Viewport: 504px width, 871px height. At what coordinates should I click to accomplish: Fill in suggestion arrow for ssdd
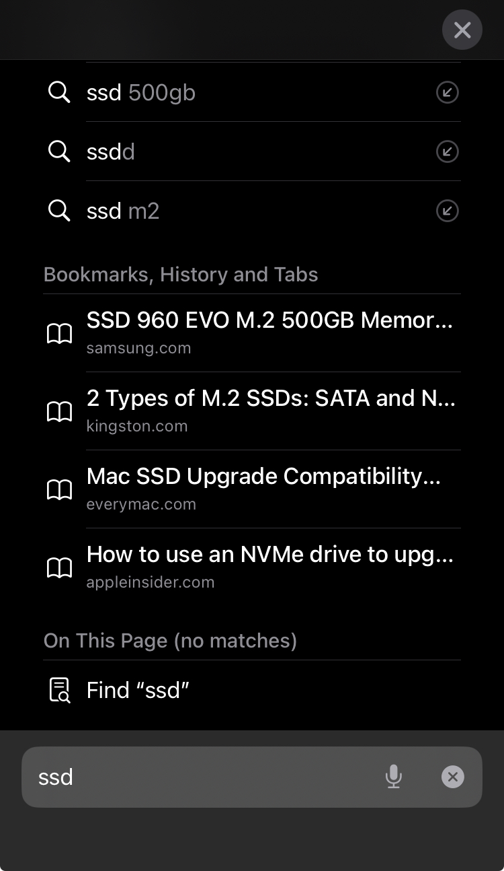[x=447, y=151]
